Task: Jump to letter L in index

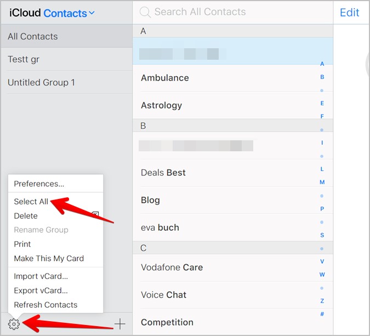Action: click(x=322, y=169)
